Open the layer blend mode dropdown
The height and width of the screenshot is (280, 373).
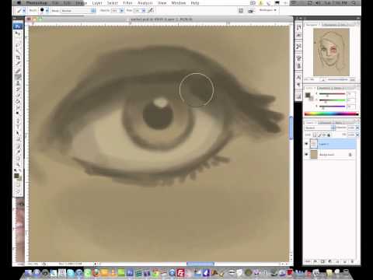[x=320, y=128]
